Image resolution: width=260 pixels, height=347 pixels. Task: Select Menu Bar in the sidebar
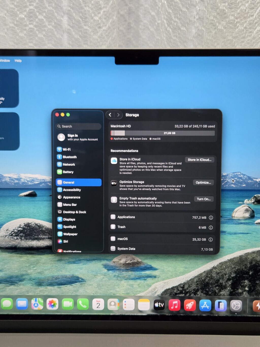[79, 205]
